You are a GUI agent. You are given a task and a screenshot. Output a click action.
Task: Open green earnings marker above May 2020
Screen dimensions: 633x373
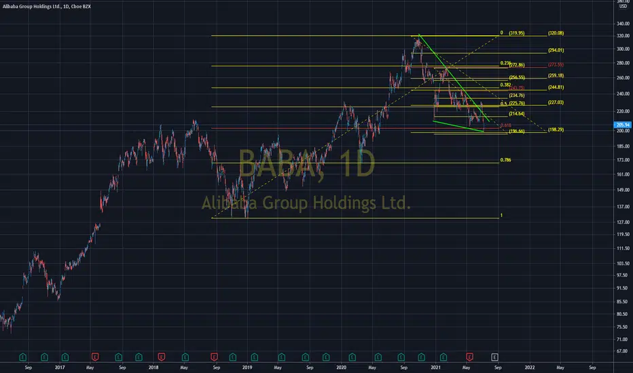[x=378, y=357]
